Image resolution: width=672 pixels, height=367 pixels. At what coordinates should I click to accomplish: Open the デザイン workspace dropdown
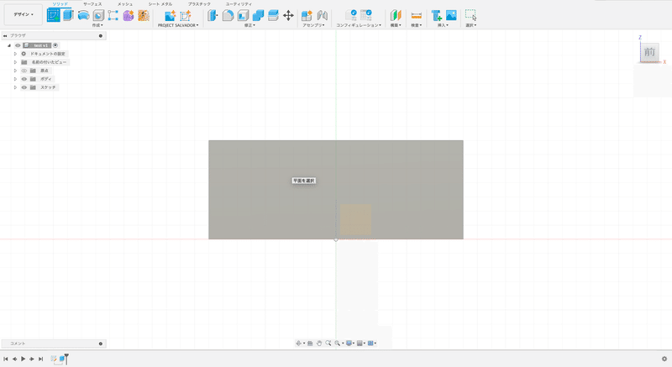[24, 14]
